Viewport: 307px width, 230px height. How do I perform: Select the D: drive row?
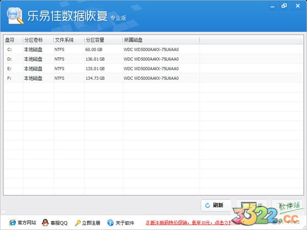pyautogui.click(x=153, y=59)
